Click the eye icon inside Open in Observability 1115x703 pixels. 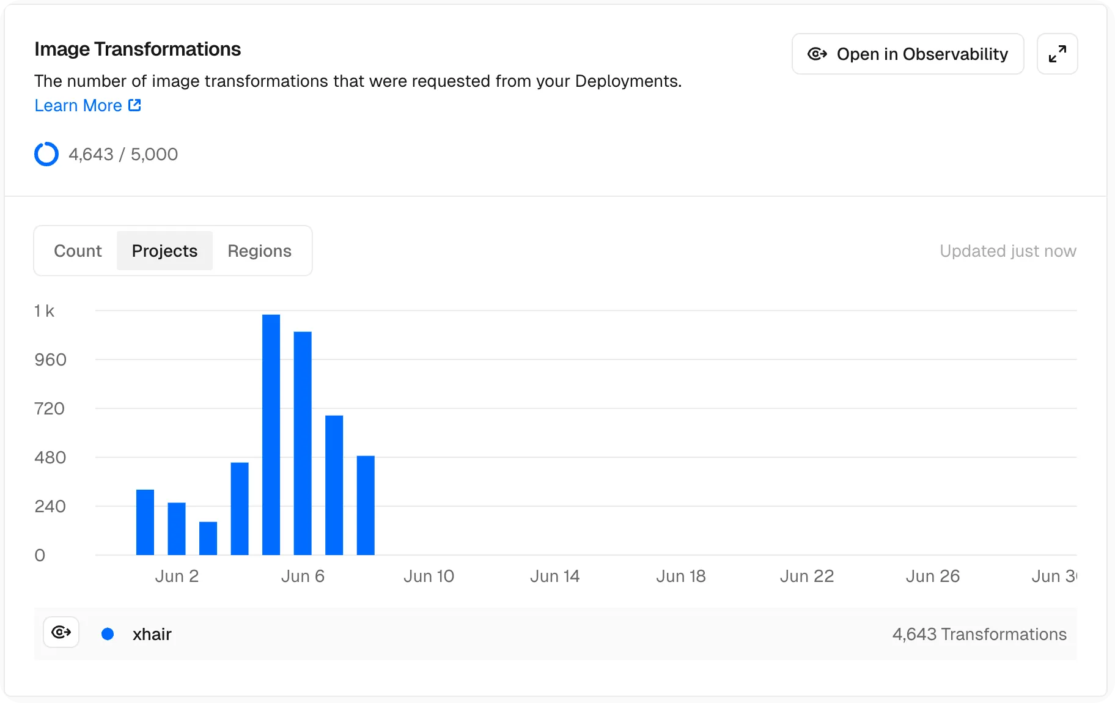coord(817,54)
